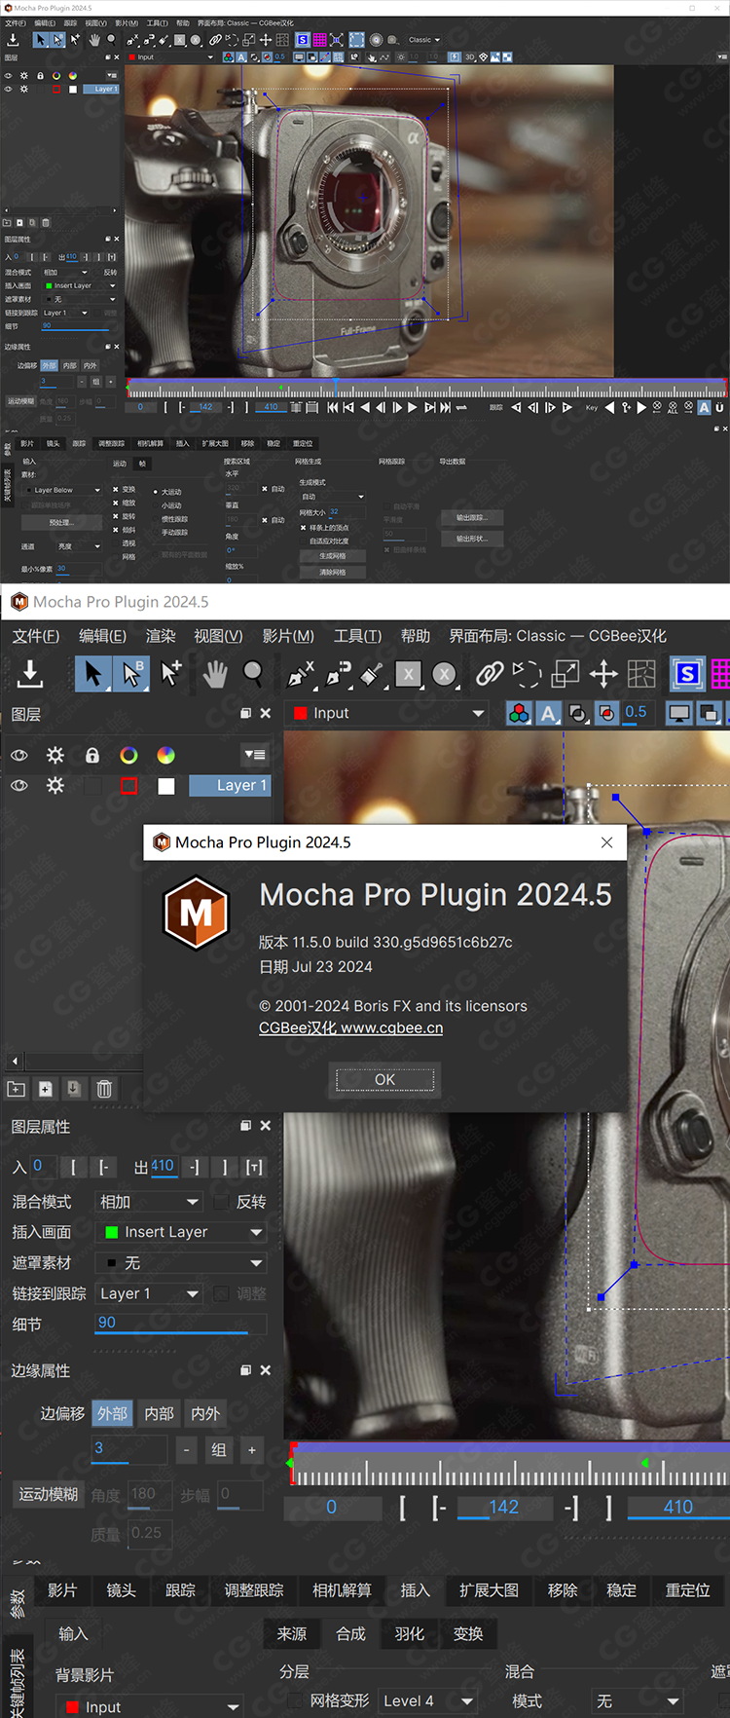Toggle Layer 1 eye visibility in enlarged layer panel

18,785
